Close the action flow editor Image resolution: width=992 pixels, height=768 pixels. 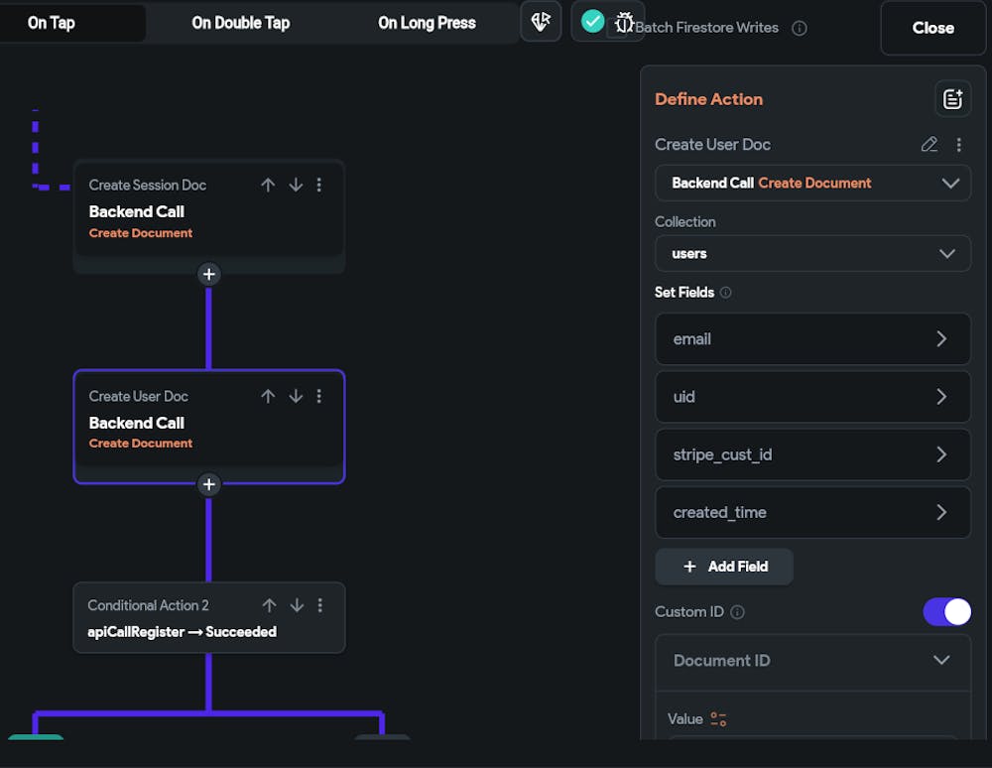[x=932, y=28]
